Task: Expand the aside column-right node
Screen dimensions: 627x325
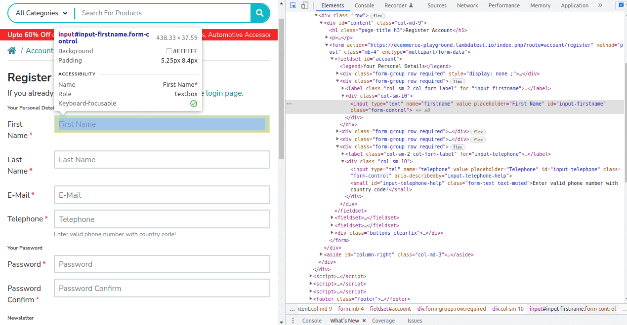Action: (x=321, y=254)
